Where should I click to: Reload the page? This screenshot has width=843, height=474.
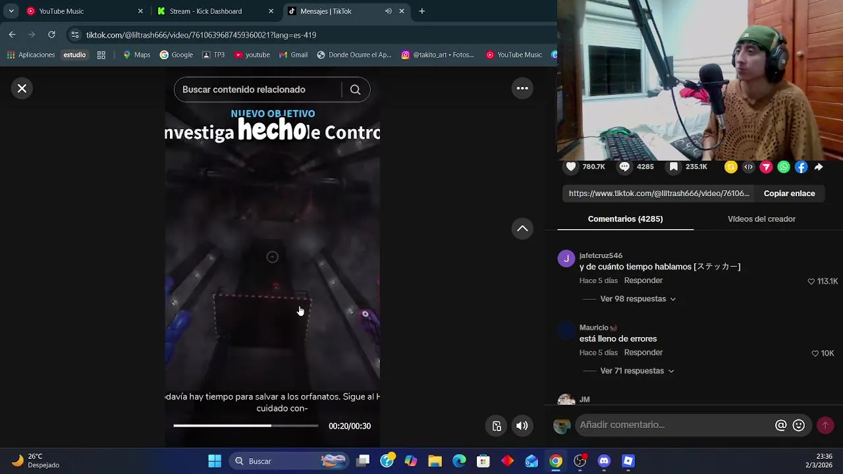click(51, 34)
